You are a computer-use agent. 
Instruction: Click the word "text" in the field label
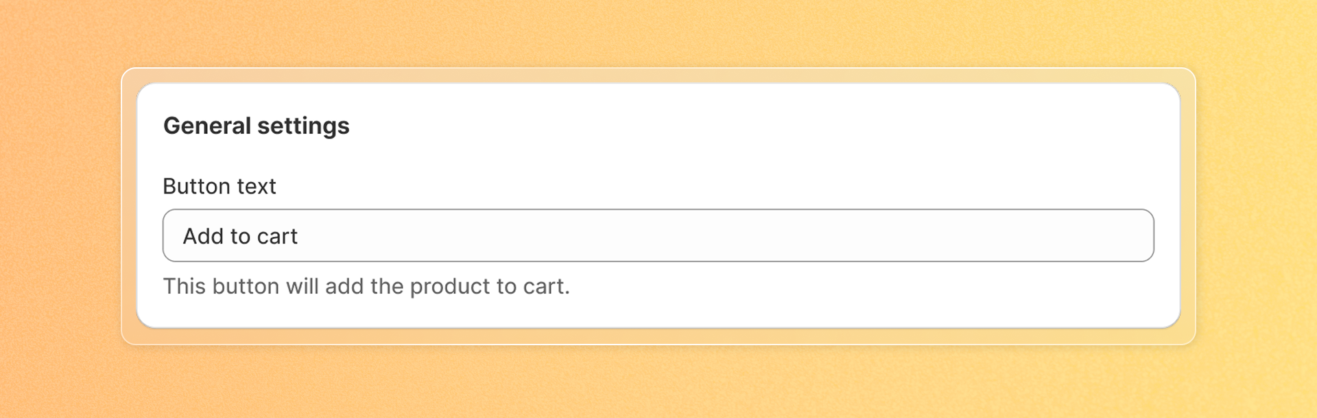point(257,186)
